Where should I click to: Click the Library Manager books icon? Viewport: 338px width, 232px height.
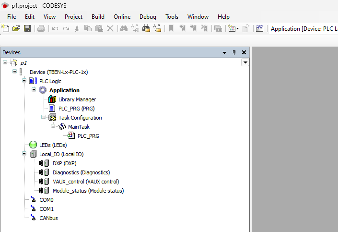click(x=52, y=99)
